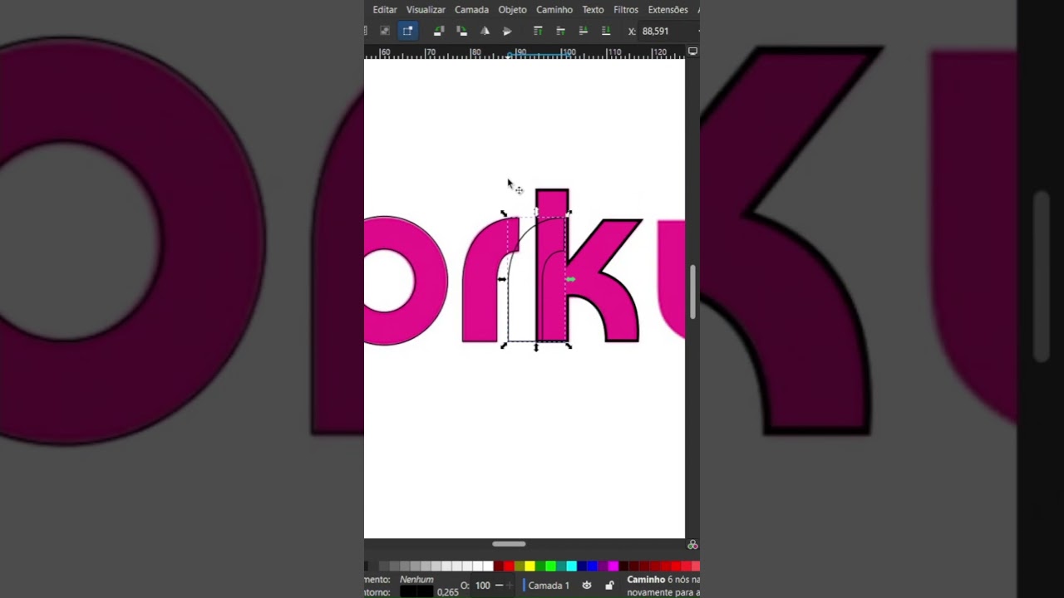The height and width of the screenshot is (598, 1064).
Task: Pick the blue palette swatch
Action: tap(592, 566)
